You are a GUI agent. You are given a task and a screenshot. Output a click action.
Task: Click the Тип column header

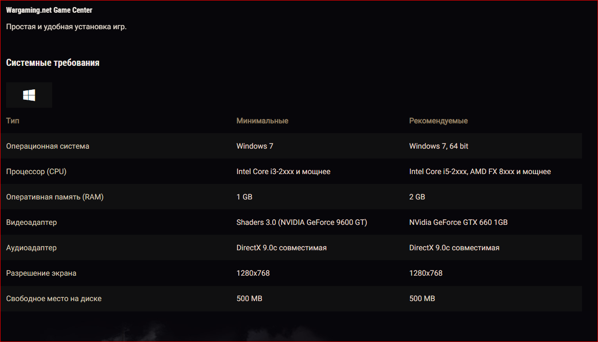click(13, 121)
